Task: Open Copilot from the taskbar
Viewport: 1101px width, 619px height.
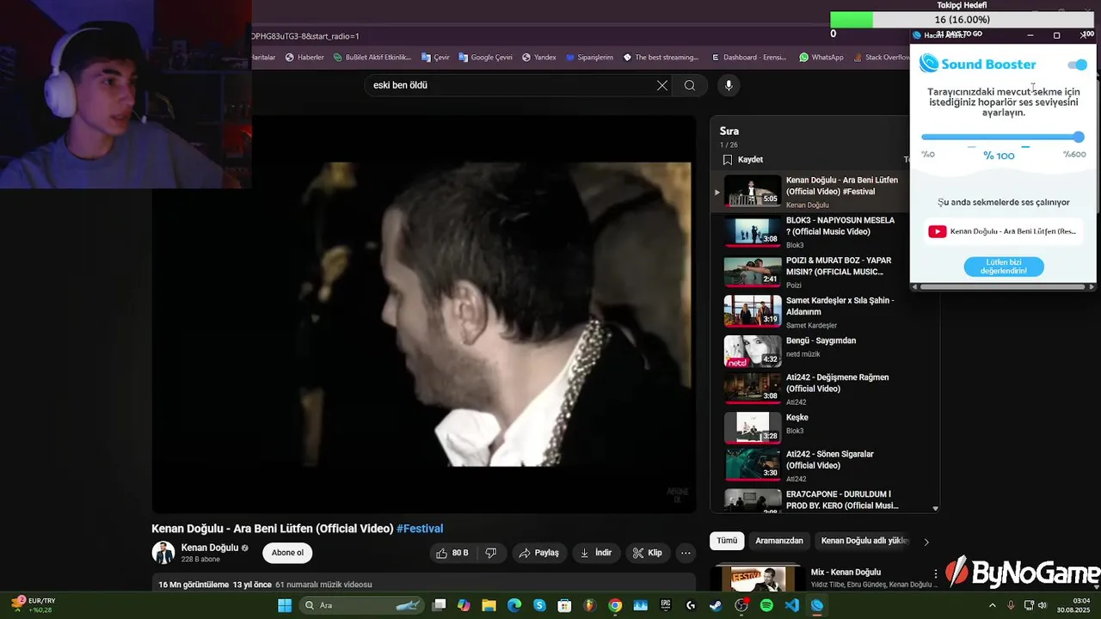Action: pos(464,605)
